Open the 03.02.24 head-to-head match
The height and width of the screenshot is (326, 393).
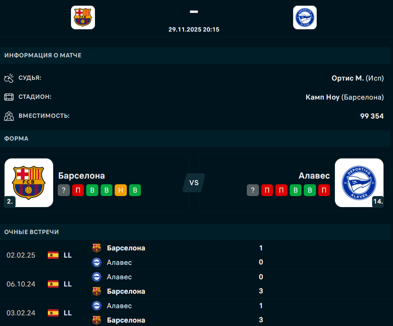[197, 313]
